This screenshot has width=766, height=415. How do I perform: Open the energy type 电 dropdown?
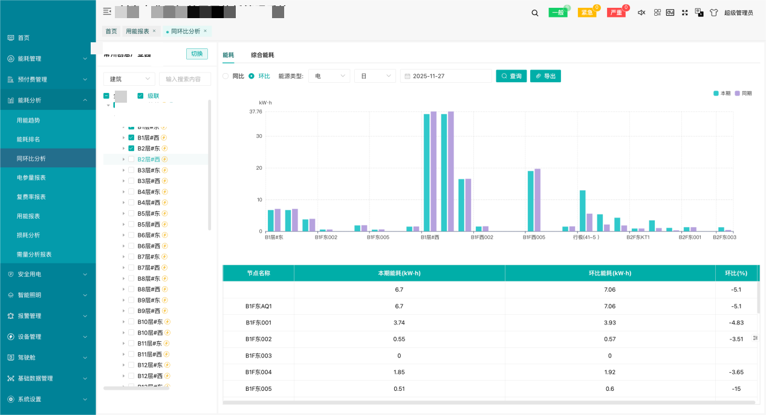(x=329, y=76)
